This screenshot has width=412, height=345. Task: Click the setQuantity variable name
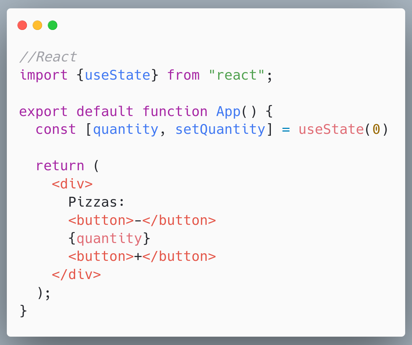tap(220, 129)
